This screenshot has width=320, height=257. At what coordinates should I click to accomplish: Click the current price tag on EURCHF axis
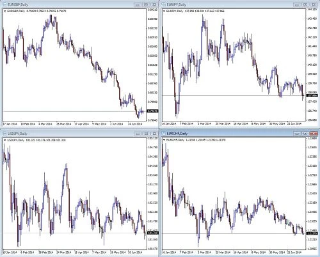tap(312, 233)
